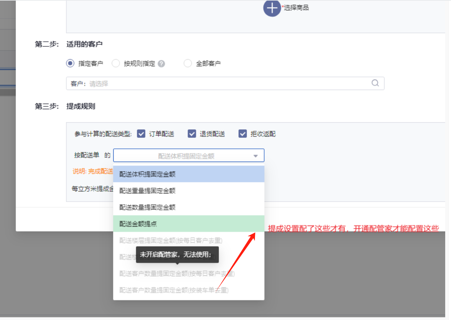Click the caret arrow of the commission type dropdown
Screen dimensions: 451x320
pyautogui.click(x=256, y=156)
